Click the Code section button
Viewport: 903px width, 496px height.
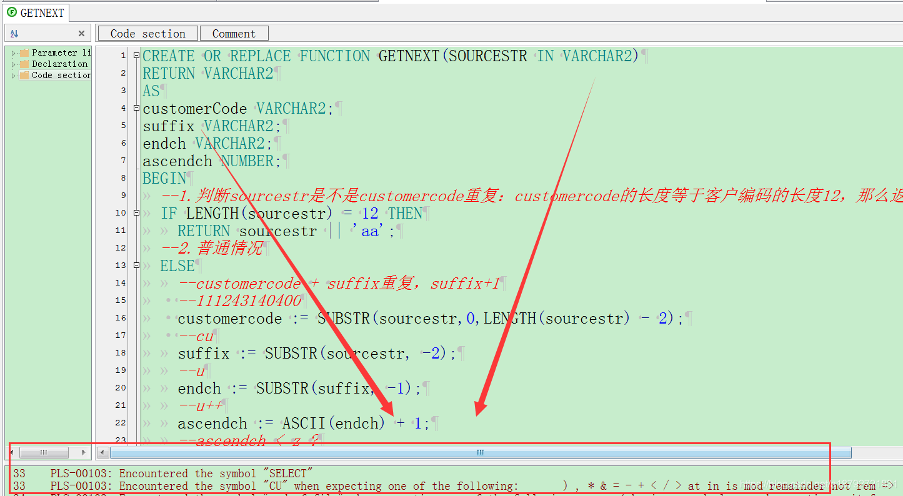click(x=148, y=34)
